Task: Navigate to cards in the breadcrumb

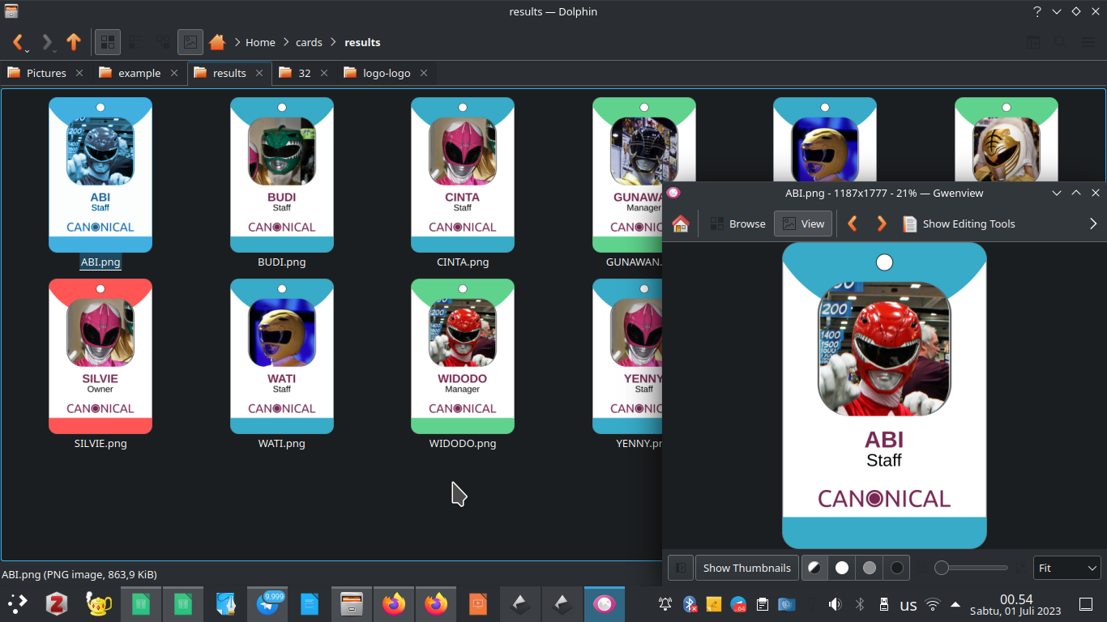Action: [309, 42]
